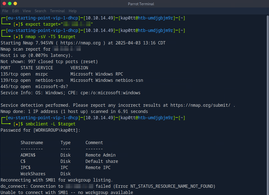Screen dimensions: 269x195
Task: Open the Terminal menu
Action: coord(57,11)
